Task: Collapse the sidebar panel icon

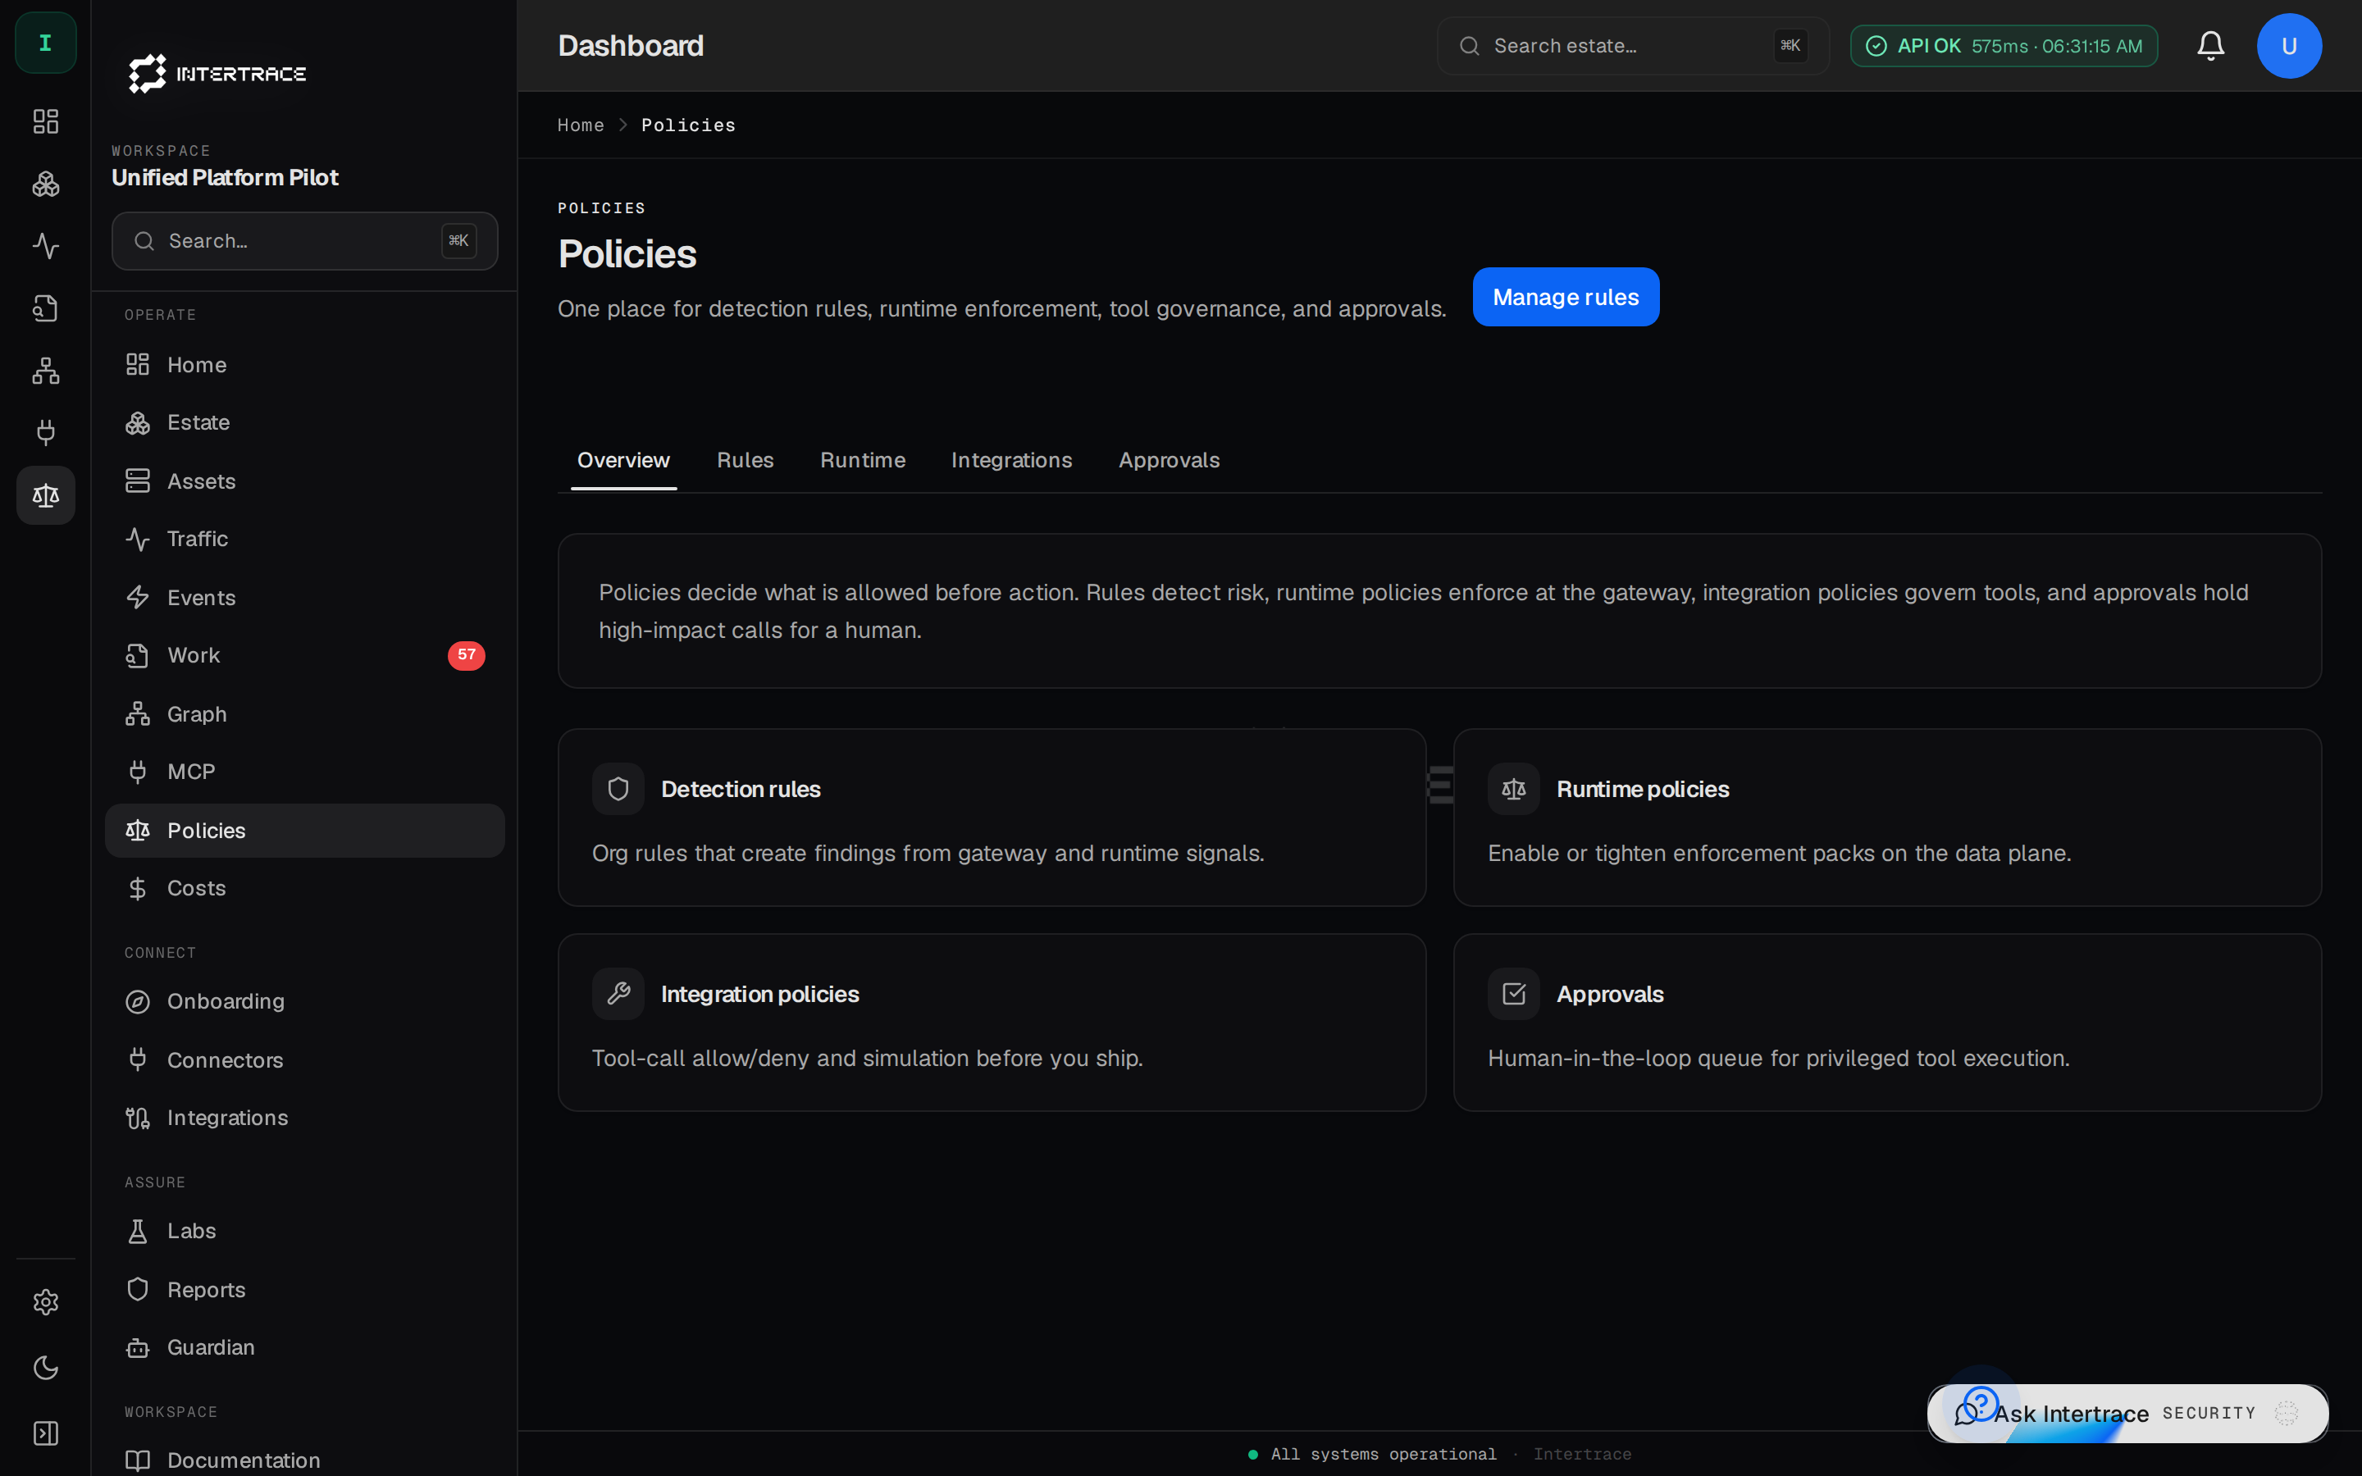Action: point(46,1433)
